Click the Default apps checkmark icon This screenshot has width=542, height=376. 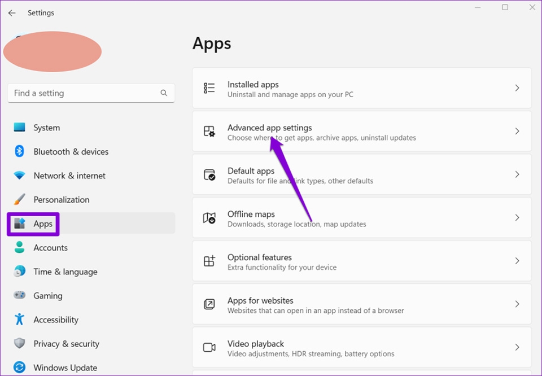click(x=209, y=174)
